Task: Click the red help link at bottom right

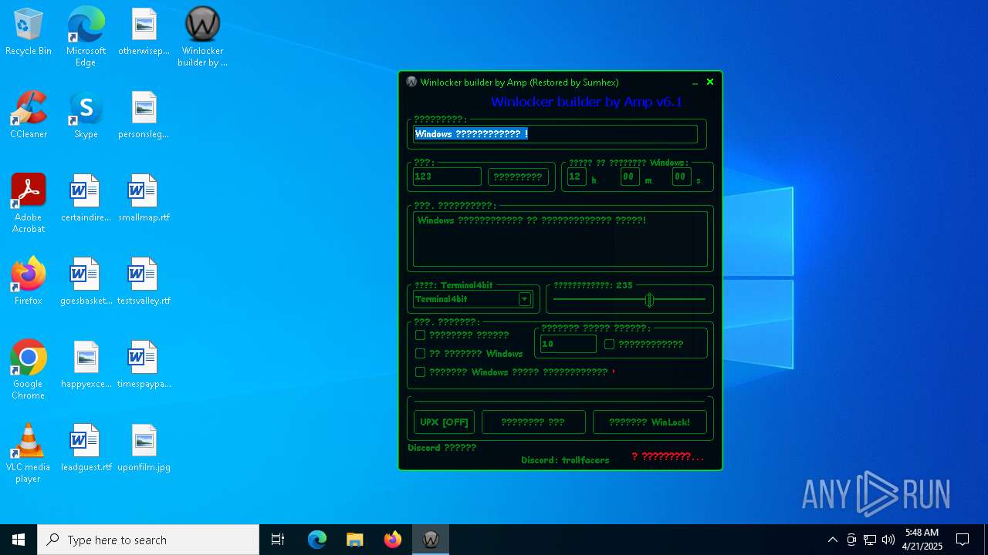Action: click(x=668, y=456)
